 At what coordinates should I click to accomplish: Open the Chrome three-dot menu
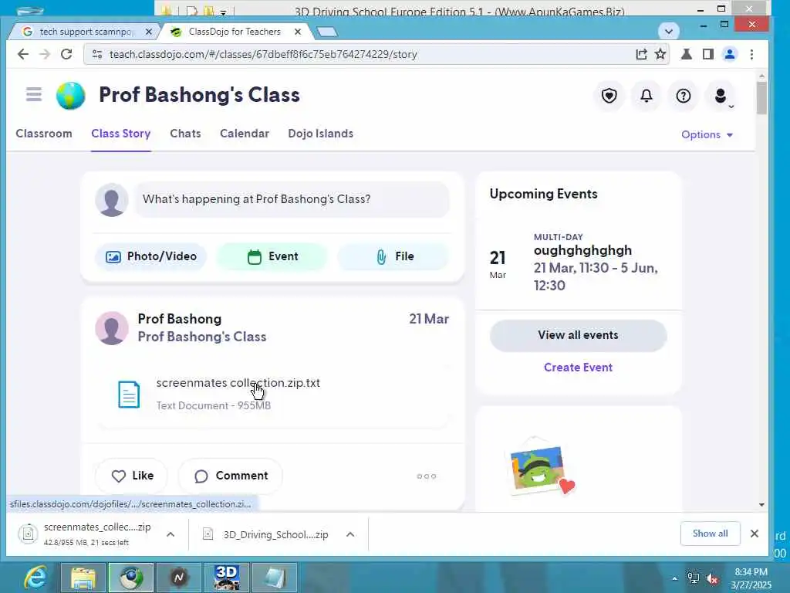(751, 54)
